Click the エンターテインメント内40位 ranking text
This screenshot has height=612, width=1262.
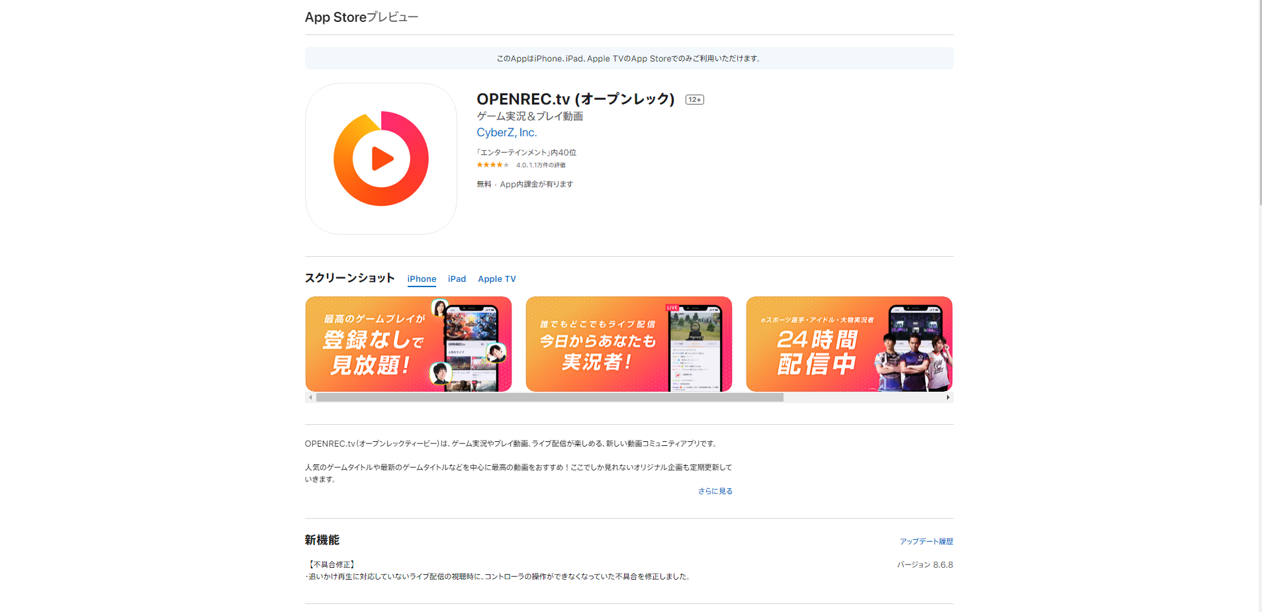tap(527, 152)
